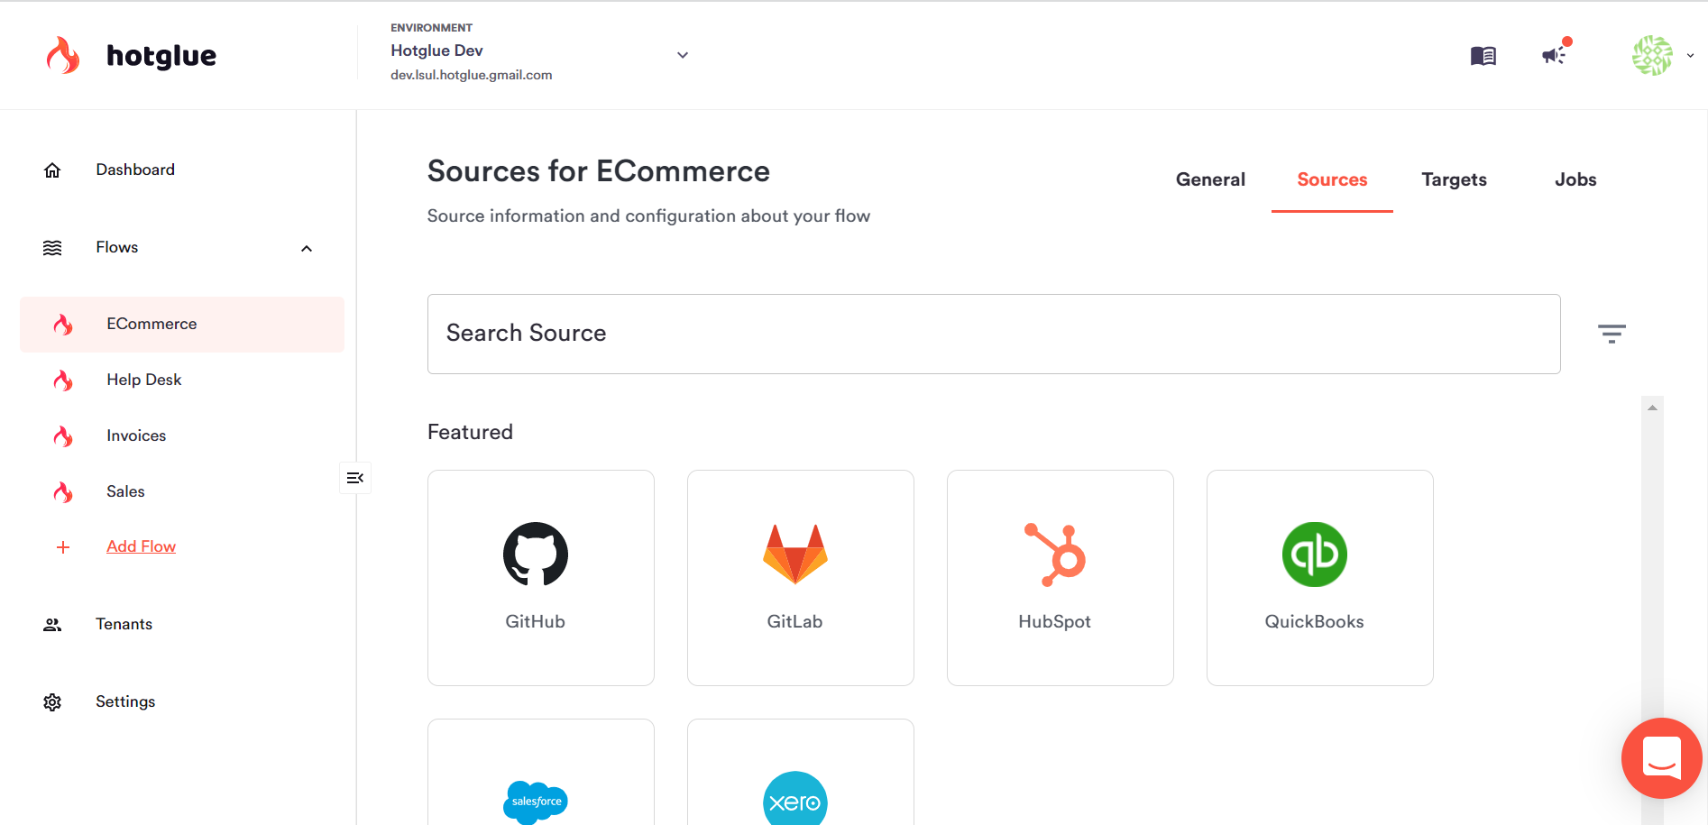Open the user menu dropdown arrow
Viewport: 1708px width, 825px height.
(1690, 56)
